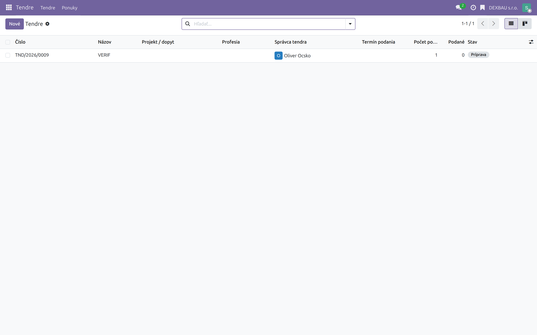
Task: Click the Oliver Ocsko manager name
Action: 297,56
